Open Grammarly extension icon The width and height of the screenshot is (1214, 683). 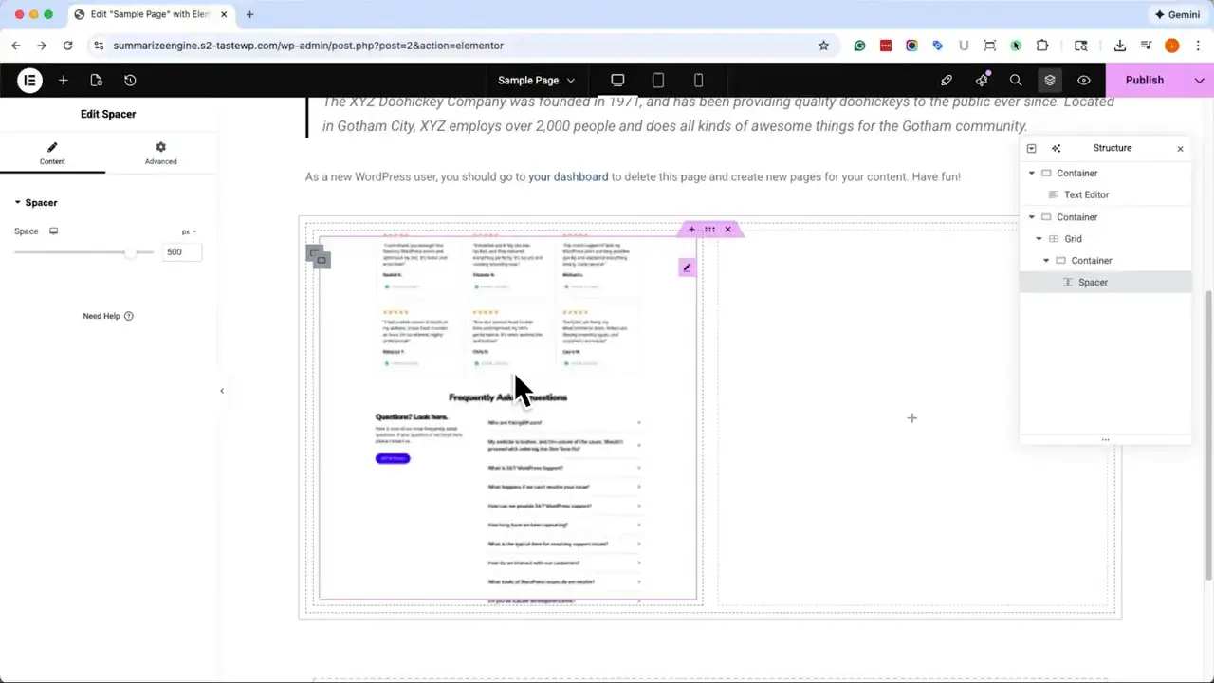tap(859, 46)
